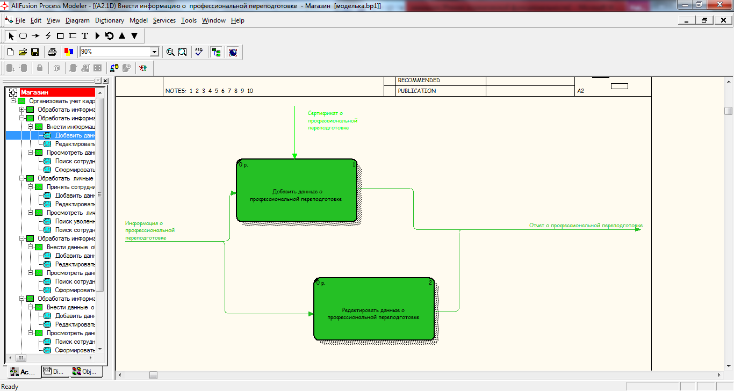Viewport: 734px width, 391px height.
Task: Open the Diagram menu
Action: [77, 20]
